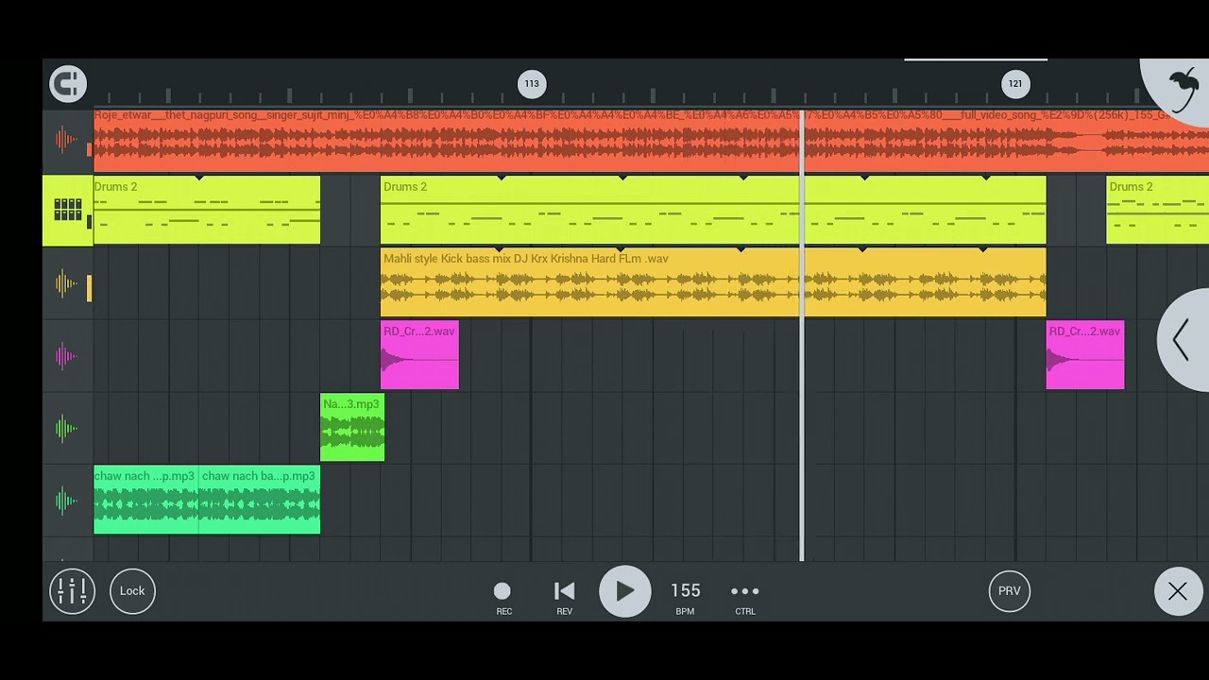
Task: Open the CTRL three-dots menu
Action: pyautogui.click(x=745, y=597)
